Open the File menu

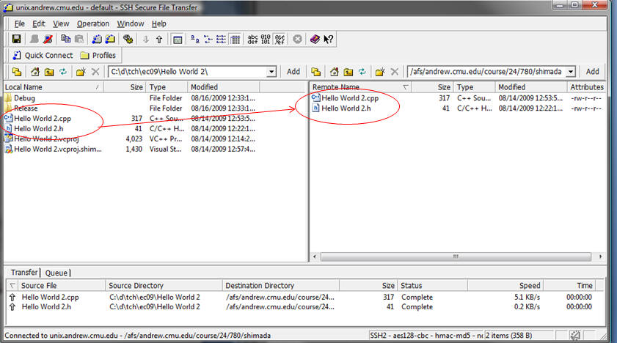(19, 23)
